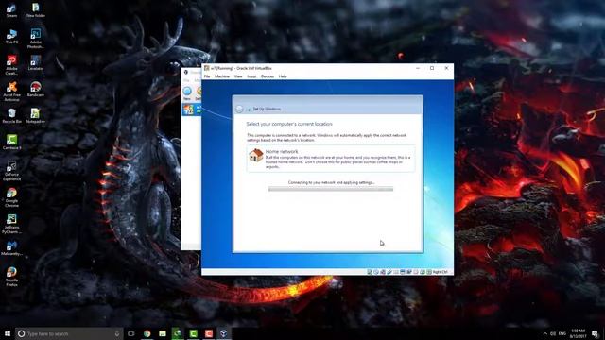Open the Google Chrome desktop shortcut
The width and height of the screenshot is (605, 340).
pyautogui.click(x=11, y=197)
